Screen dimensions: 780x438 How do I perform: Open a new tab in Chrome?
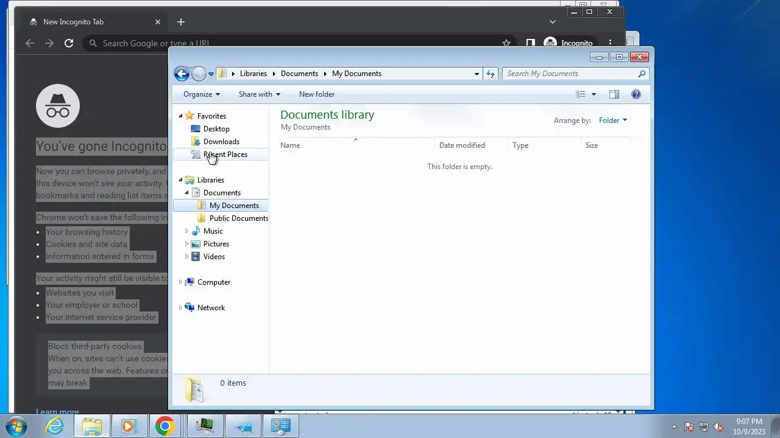tap(181, 22)
